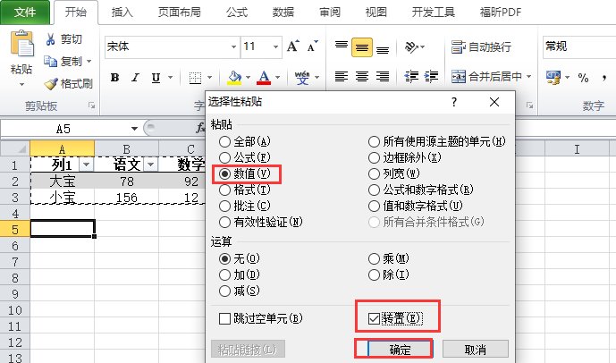Select the Format Painter (格式刷) brush
Viewport: 616px width, 363px height.
tap(51, 83)
